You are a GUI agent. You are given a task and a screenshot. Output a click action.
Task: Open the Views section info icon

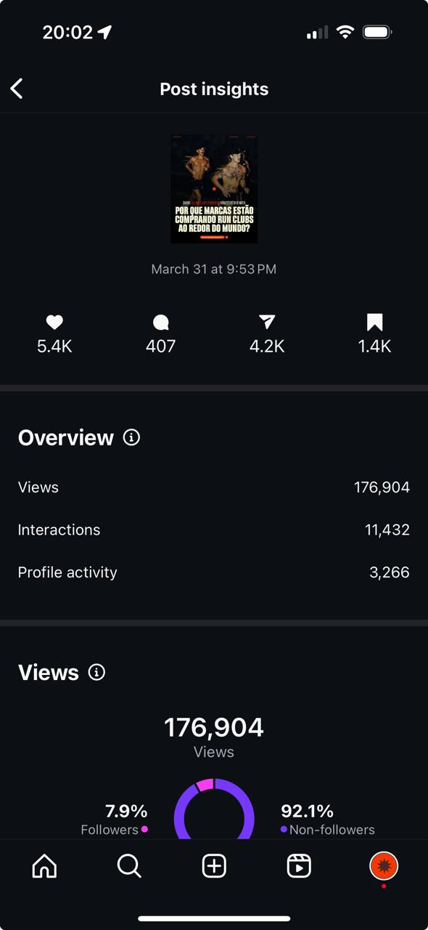click(x=96, y=672)
